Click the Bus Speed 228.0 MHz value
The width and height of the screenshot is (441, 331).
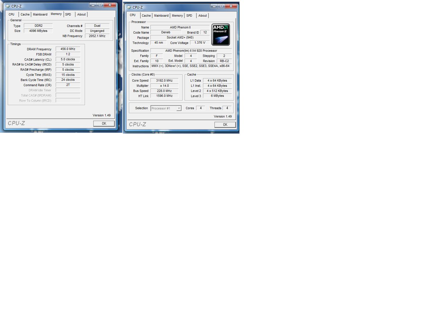tap(164, 91)
